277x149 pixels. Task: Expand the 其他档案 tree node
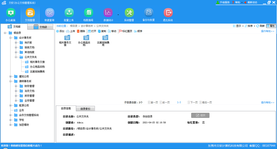[16, 52]
